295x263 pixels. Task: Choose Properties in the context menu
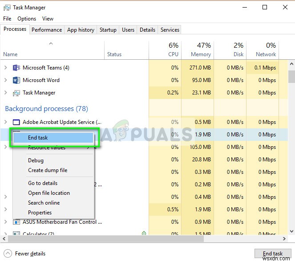pos(53,213)
